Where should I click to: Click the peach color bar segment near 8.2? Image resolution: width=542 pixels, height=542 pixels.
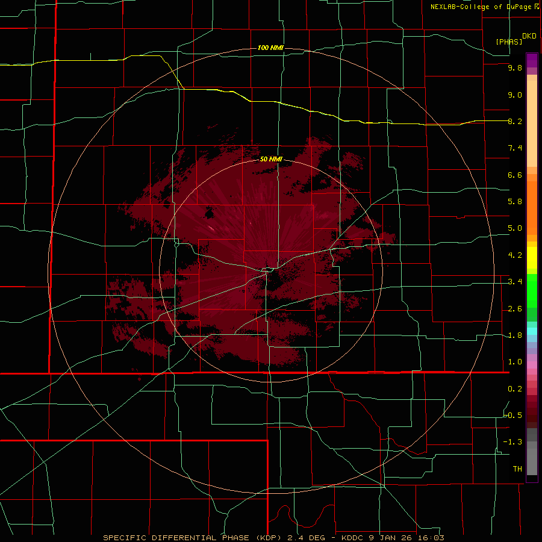pos(532,123)
